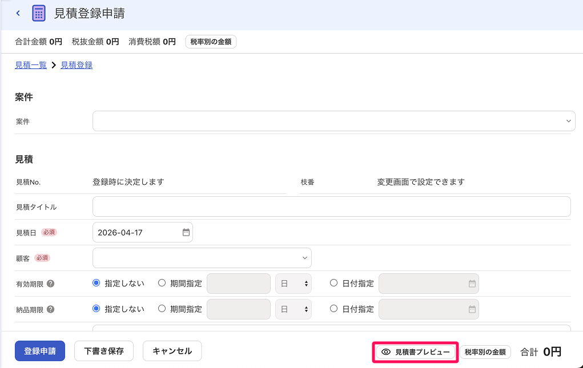Open the 案件 dropdown
The image size is (583, 368).
click(x=333, y=121)
